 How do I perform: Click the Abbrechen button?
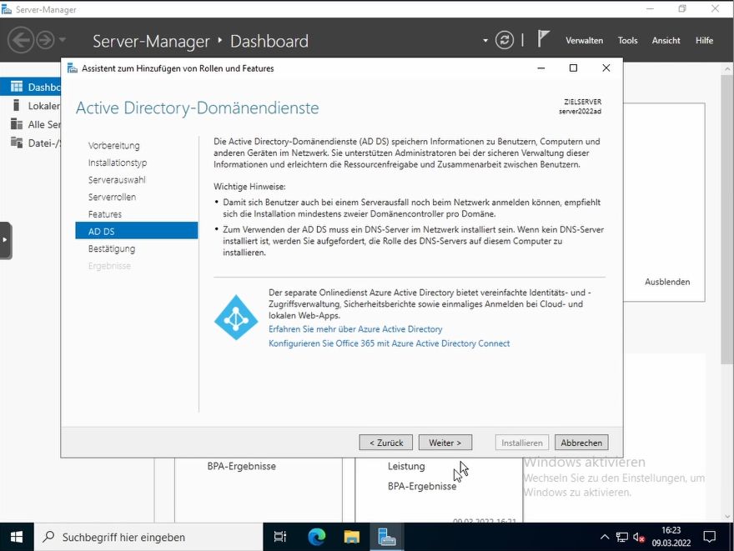point(581,443)
